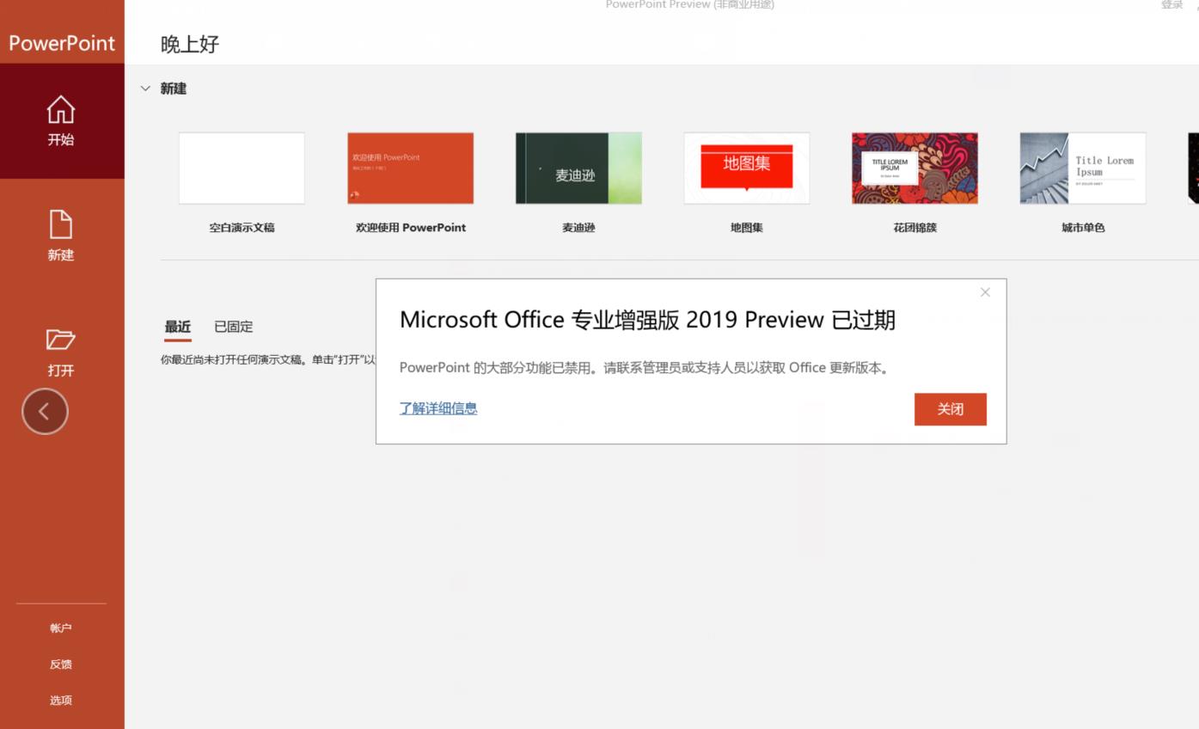Open the 选项 entry in the sidebar
Image resolution: width=1199 pixels, height=729 pixels.
coord(60,700)
